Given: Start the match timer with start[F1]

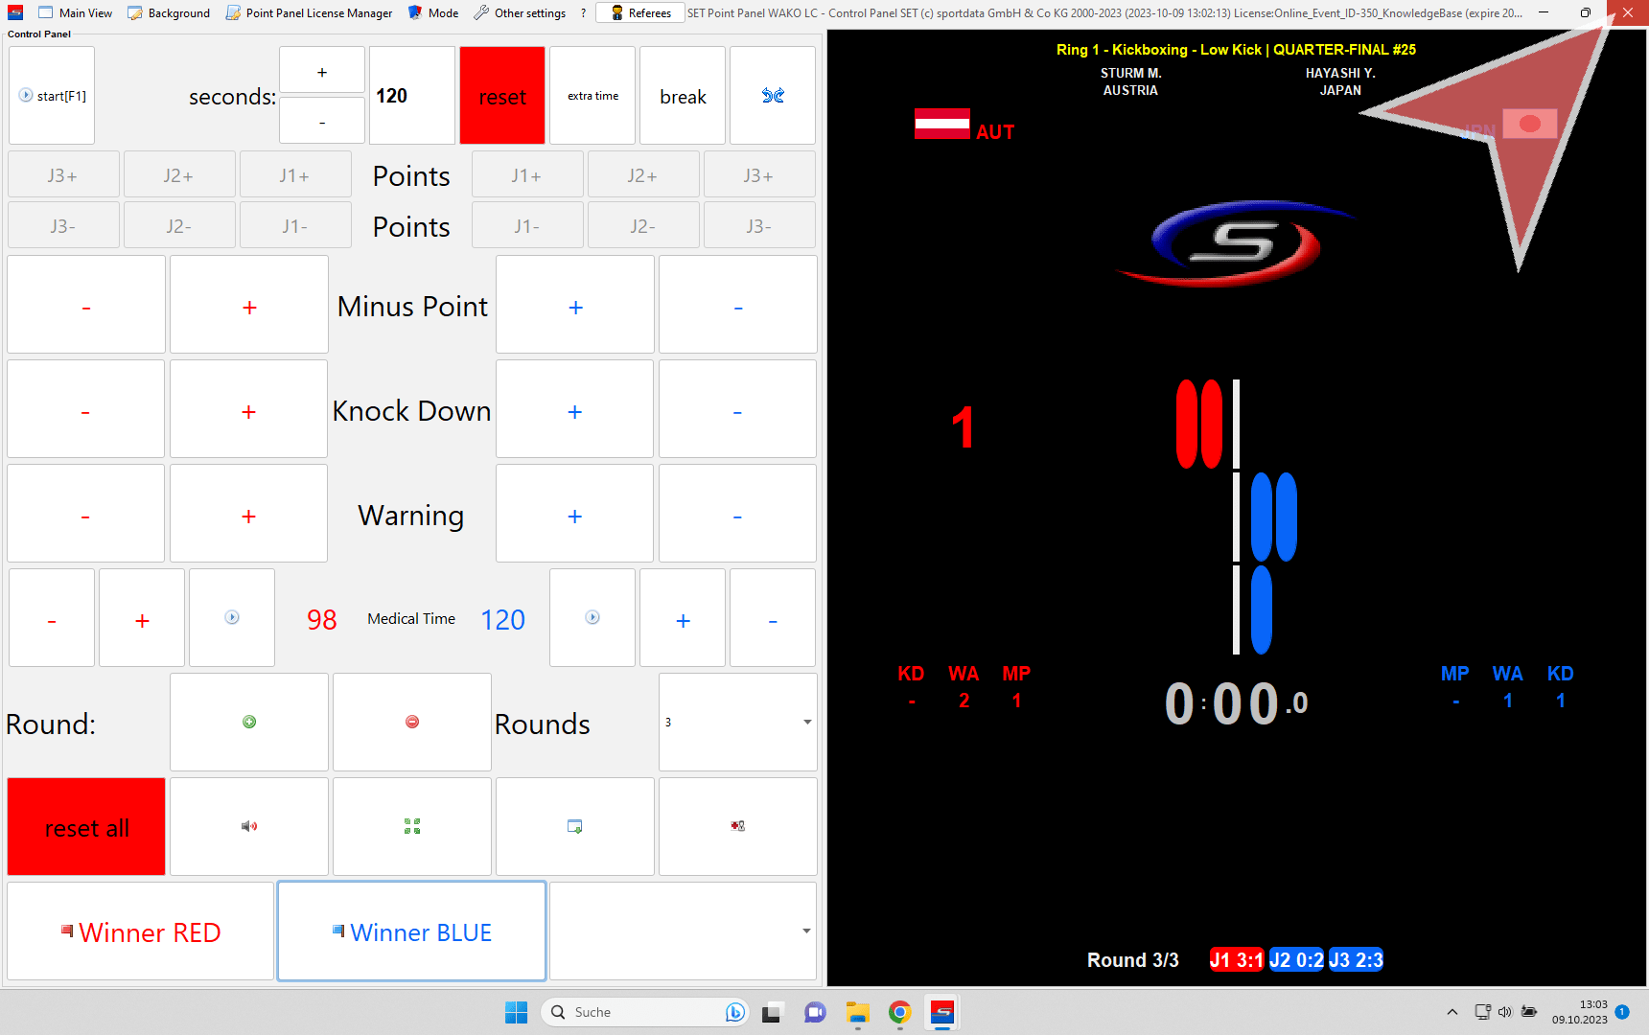Looking at the screenshot, I should click(52, 96).
